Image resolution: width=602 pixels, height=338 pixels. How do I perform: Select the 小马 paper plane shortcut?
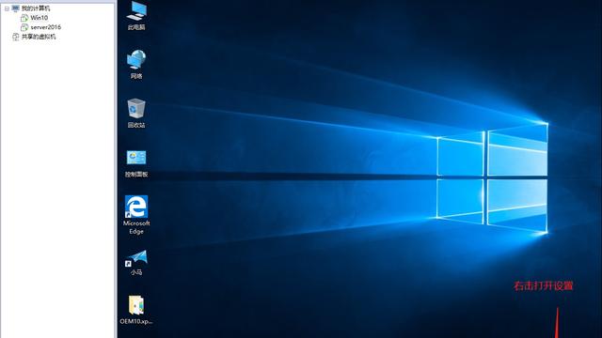(136, 263)
